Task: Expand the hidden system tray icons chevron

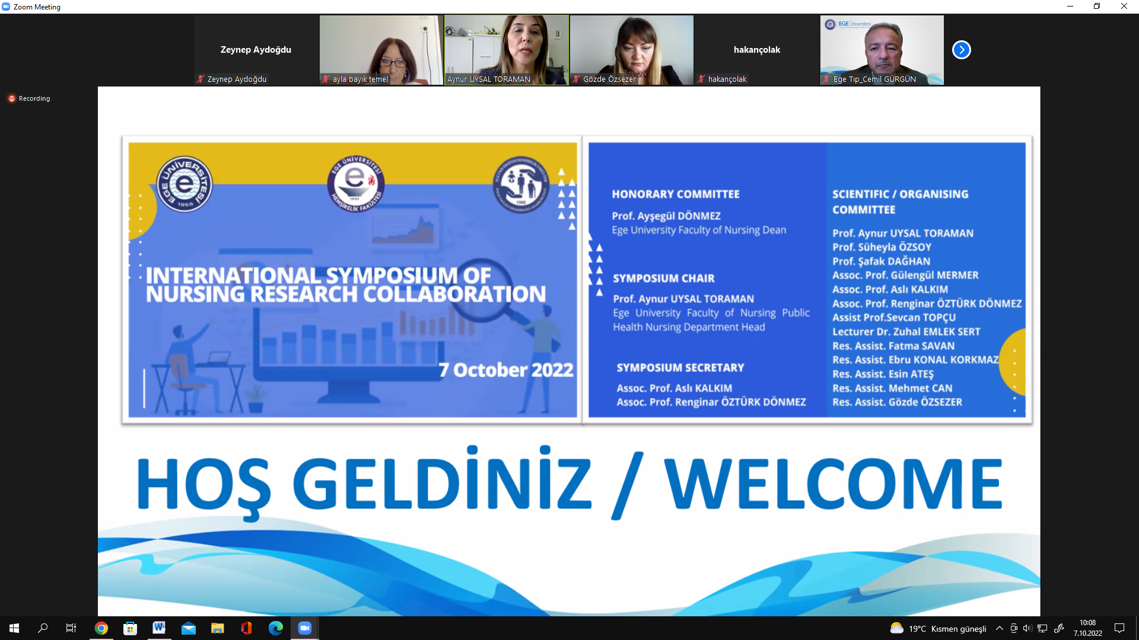Action: pyautogui.click(x=1000, y=628)
